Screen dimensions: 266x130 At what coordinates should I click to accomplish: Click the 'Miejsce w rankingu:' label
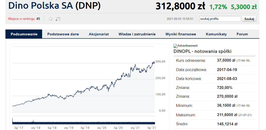tap(22, 19)
